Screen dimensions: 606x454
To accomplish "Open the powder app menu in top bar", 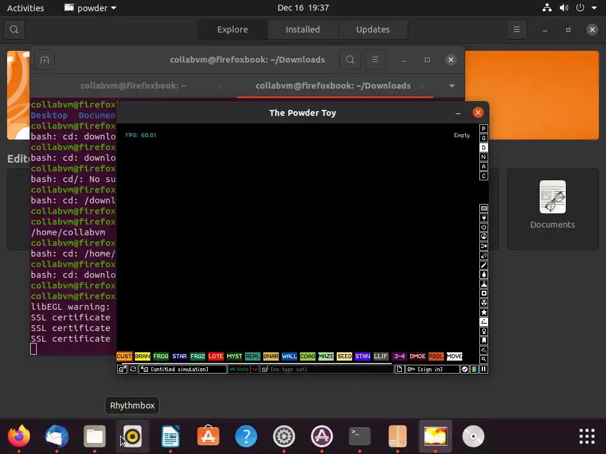I will (x=91, y=8).
